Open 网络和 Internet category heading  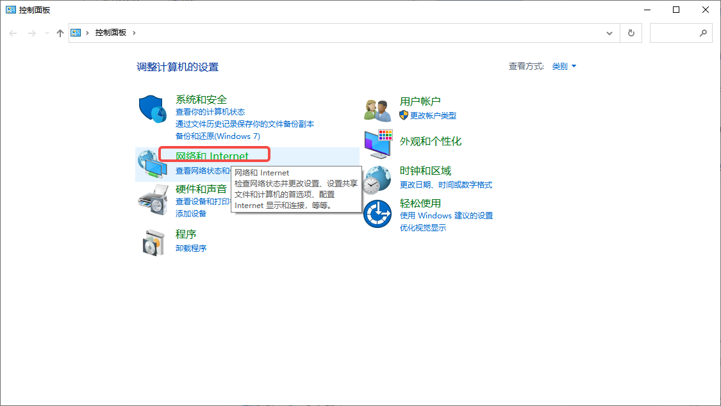(212, 156)
